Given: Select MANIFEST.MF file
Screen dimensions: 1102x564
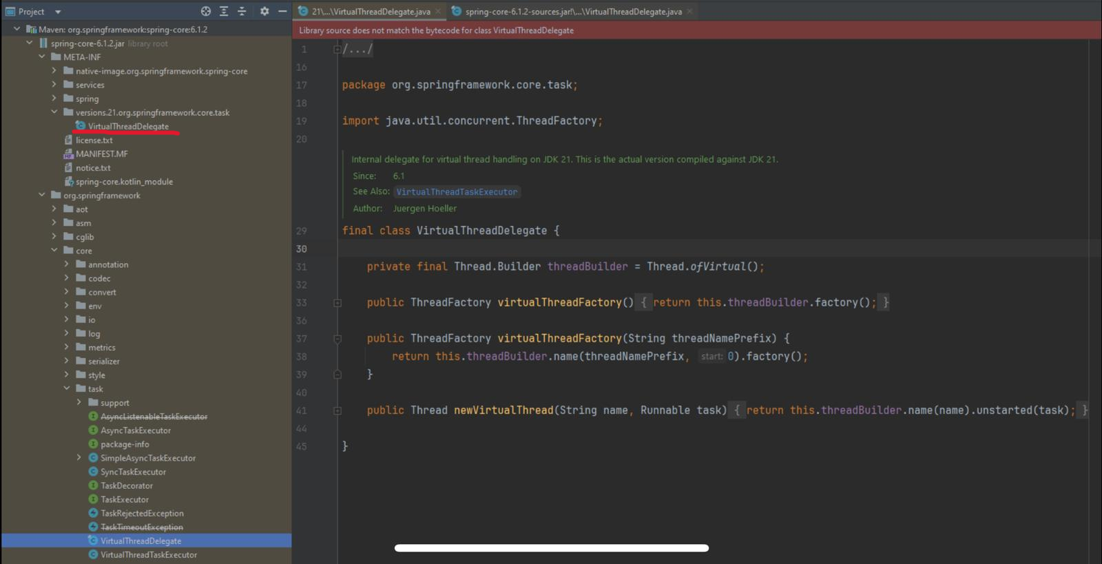Looking at the screenshot, I should (x=101, y=154).
